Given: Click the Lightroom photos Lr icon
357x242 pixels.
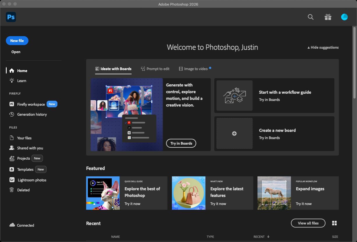Looking at the screenshot, I should coord(12,180).
